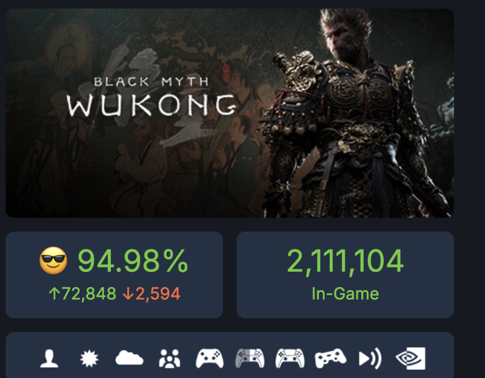Click the red seal stamp on the banner

226,73
